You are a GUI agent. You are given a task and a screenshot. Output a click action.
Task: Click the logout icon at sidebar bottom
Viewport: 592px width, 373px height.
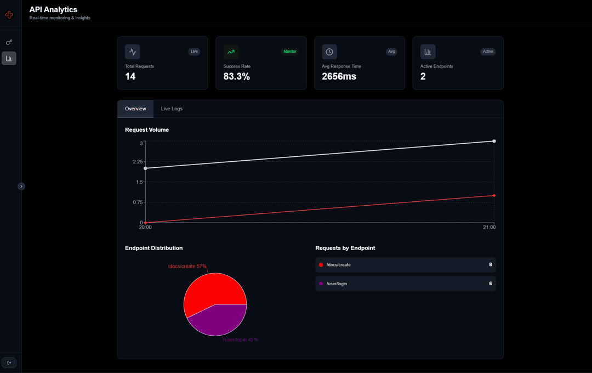tap(9, 362)
